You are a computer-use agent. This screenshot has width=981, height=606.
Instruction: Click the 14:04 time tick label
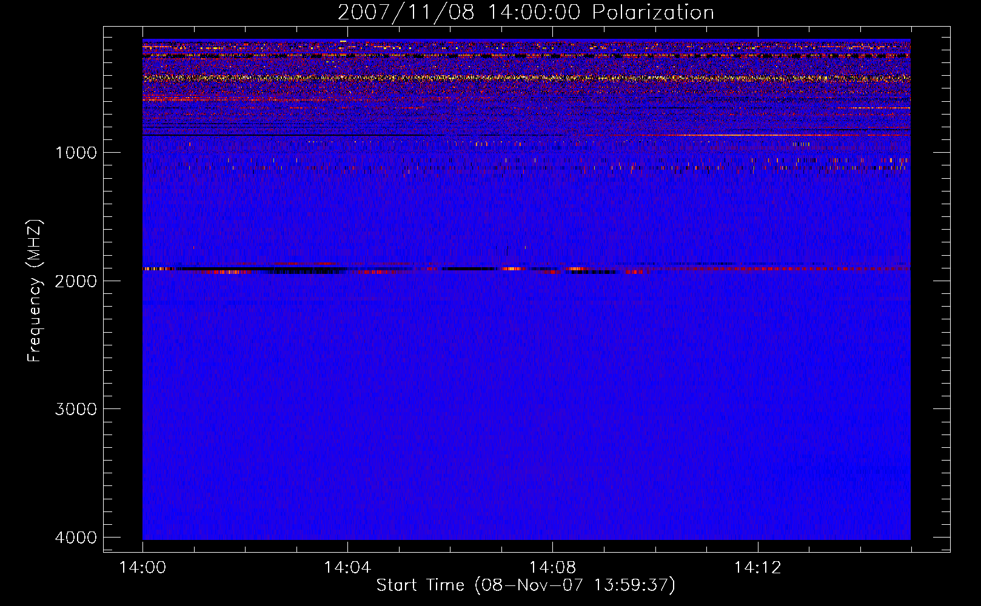point(347,568)
